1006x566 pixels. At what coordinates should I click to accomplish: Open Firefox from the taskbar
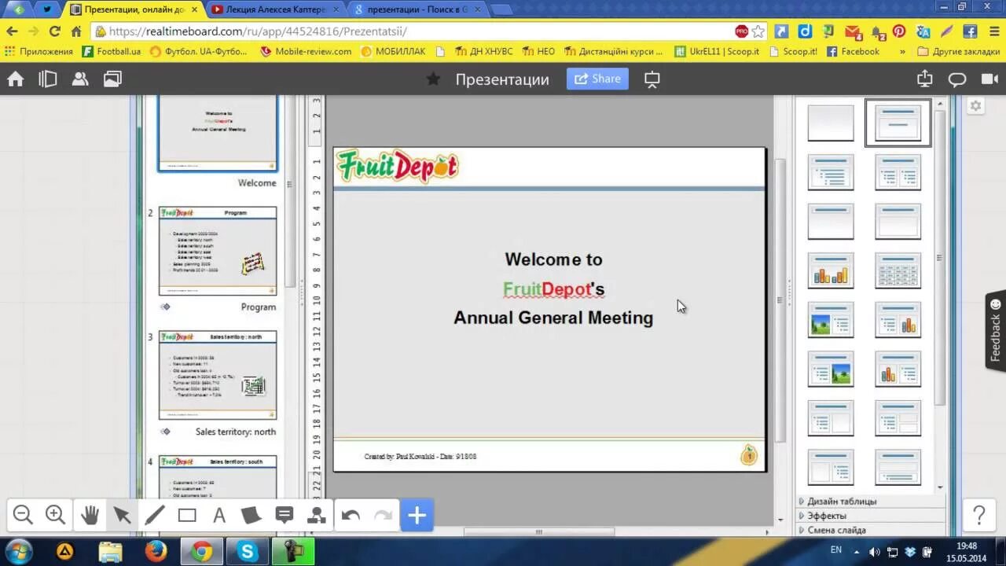tap(156, 552)
